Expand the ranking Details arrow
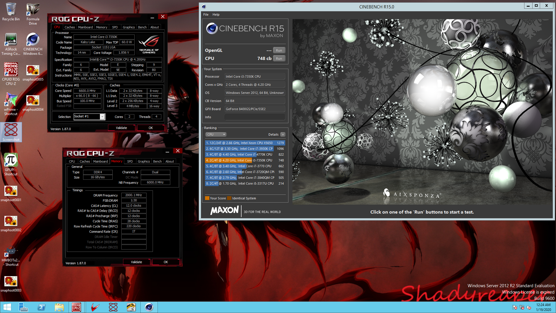 pyautogui.click(x=283, y=134)
